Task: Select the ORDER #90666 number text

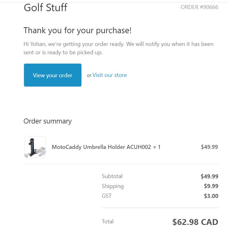Action: pos(199,7)
